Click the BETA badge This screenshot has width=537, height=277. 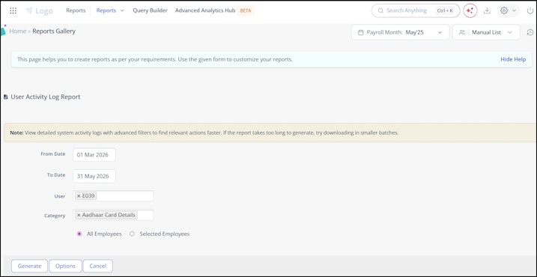[246, 10]
